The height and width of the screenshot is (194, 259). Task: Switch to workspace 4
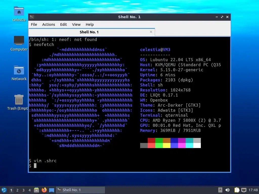pyautogui.click(x=30, y=190)
